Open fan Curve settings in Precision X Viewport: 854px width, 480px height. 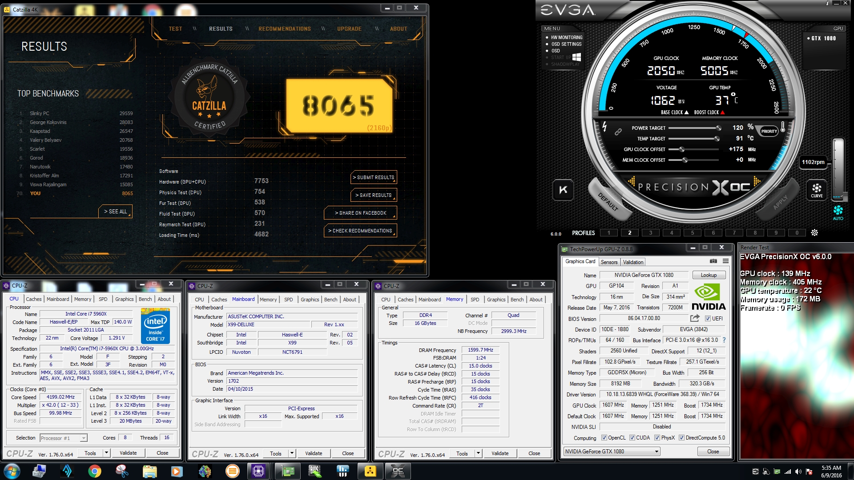click(817, 190)
